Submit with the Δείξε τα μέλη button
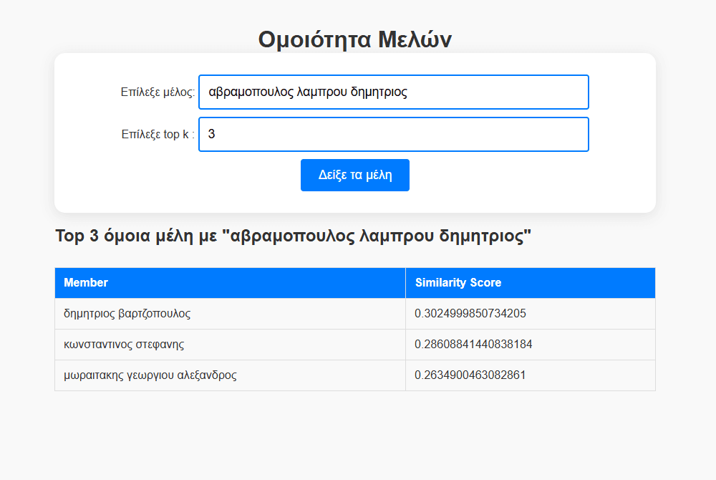716x480 pixels. point(355,175)
